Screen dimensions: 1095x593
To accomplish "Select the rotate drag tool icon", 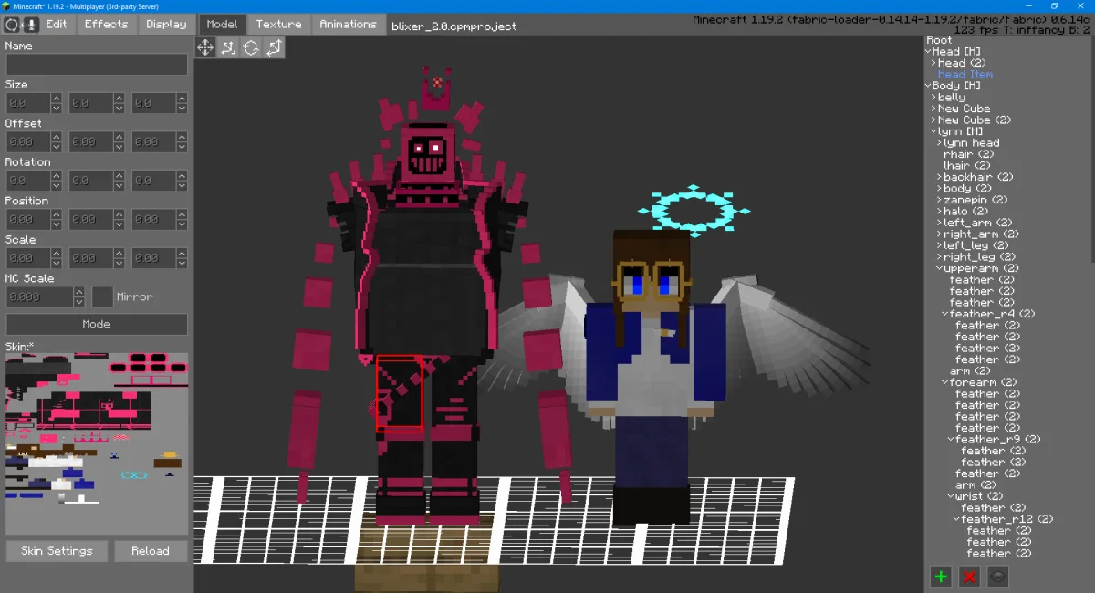I will 251,47.
